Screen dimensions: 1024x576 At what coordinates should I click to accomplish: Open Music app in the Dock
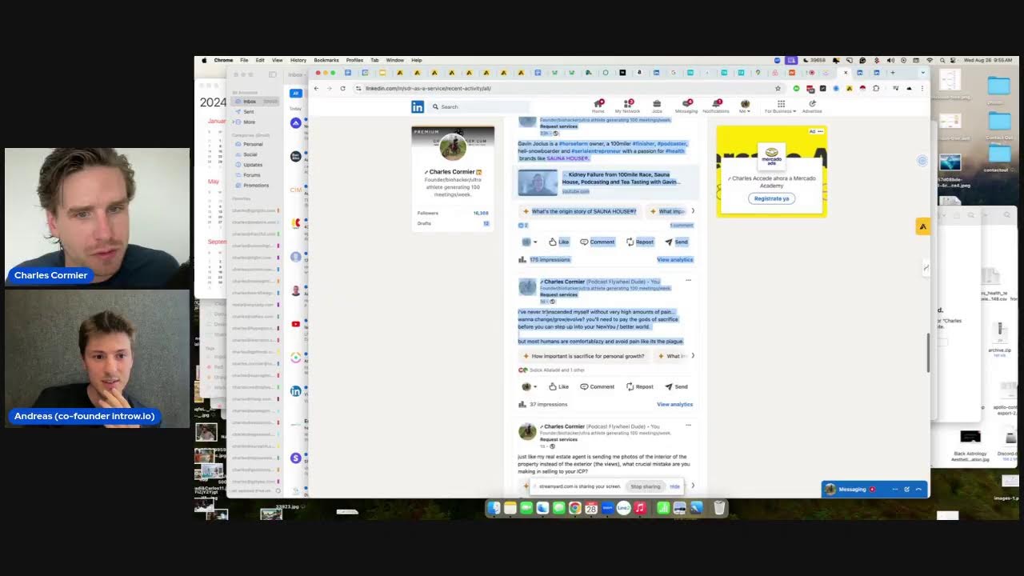640,508
